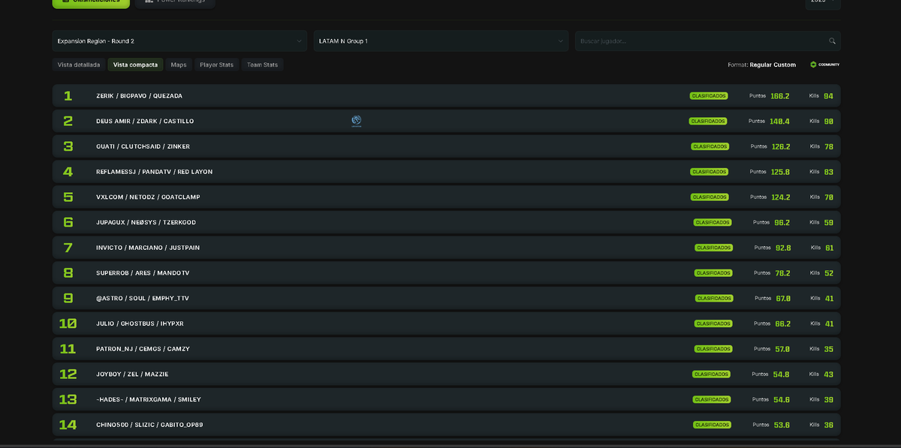Click the 67.0 points value

click(x=783, y=298)
